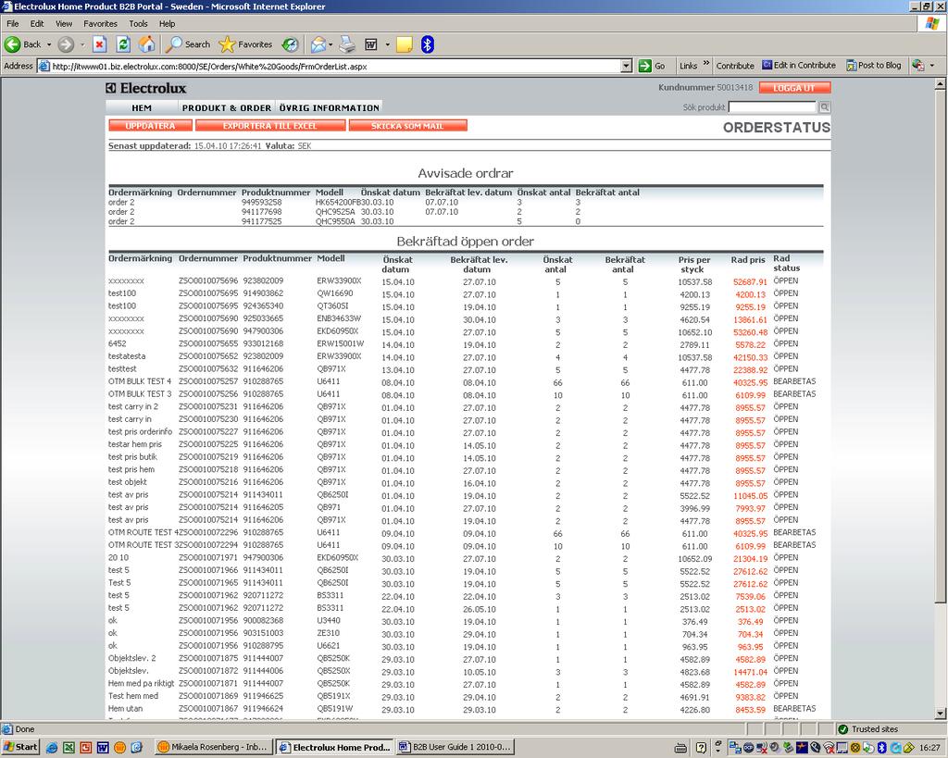This screenshot has height=758, width=948.
Task: Click the product search magnifier icon
Action: point(824,107)
